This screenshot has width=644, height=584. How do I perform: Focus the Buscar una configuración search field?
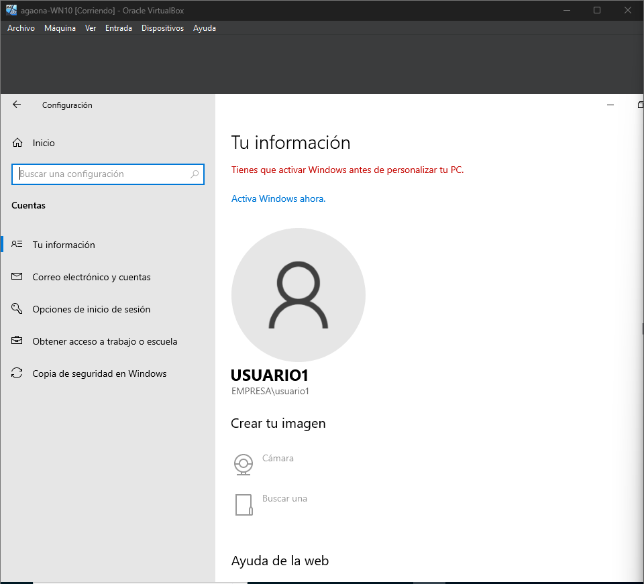tap(104, 174)
